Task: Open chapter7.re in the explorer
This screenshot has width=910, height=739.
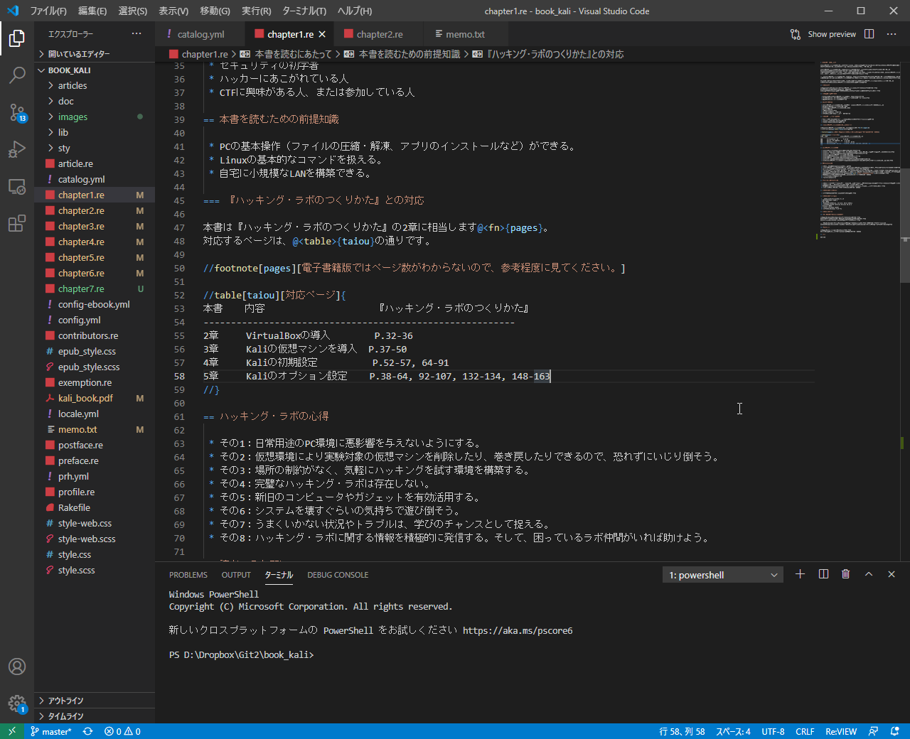Action: 95,288
